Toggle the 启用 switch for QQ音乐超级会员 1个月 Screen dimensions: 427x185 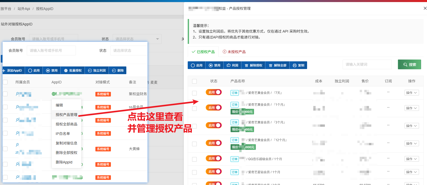pyautogui.click(x=213, y=159)
